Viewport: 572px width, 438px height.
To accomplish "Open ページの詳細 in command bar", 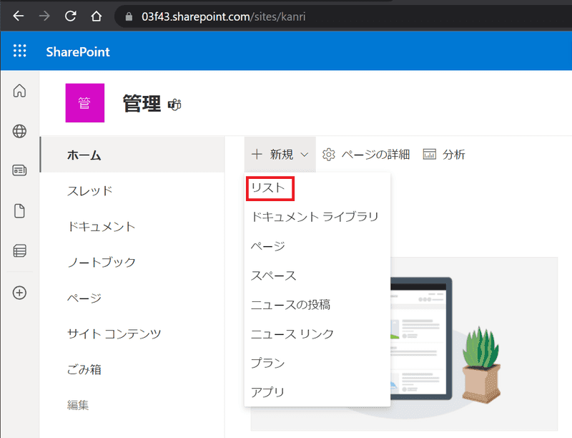I will (366, 155).
